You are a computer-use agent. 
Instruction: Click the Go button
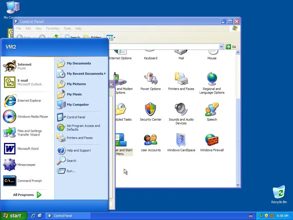(x=231, y=47)
